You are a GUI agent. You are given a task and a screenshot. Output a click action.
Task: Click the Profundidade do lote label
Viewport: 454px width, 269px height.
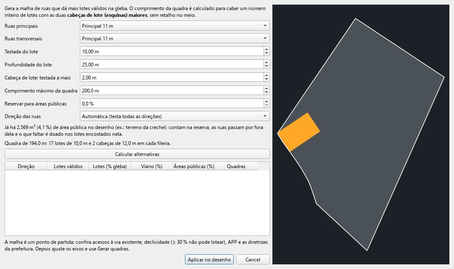tap(28, 65)
